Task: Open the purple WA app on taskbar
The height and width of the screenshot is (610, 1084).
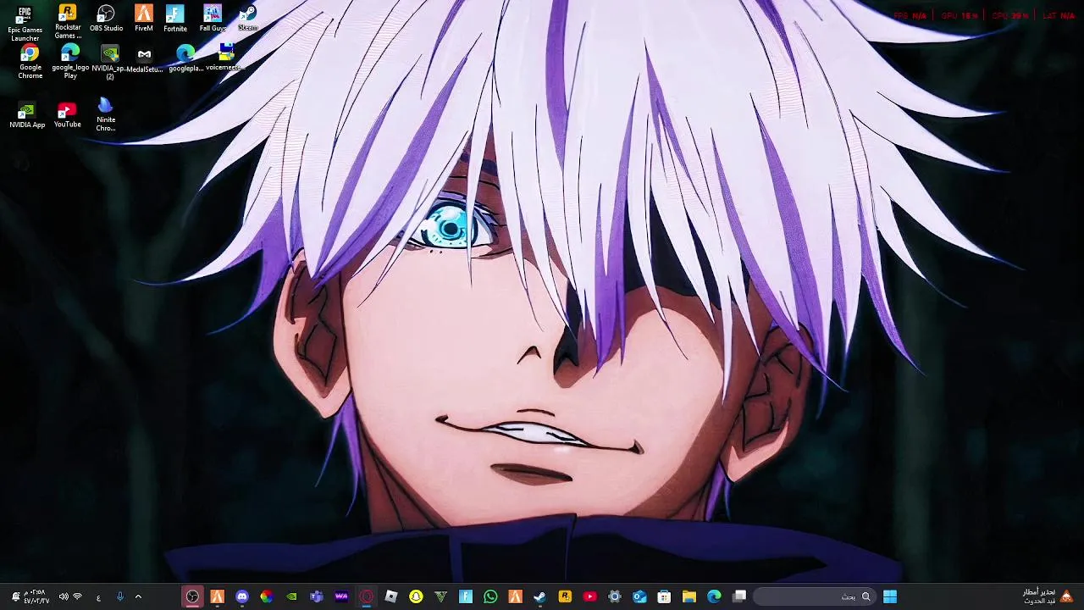Action: tap(341, 596)
